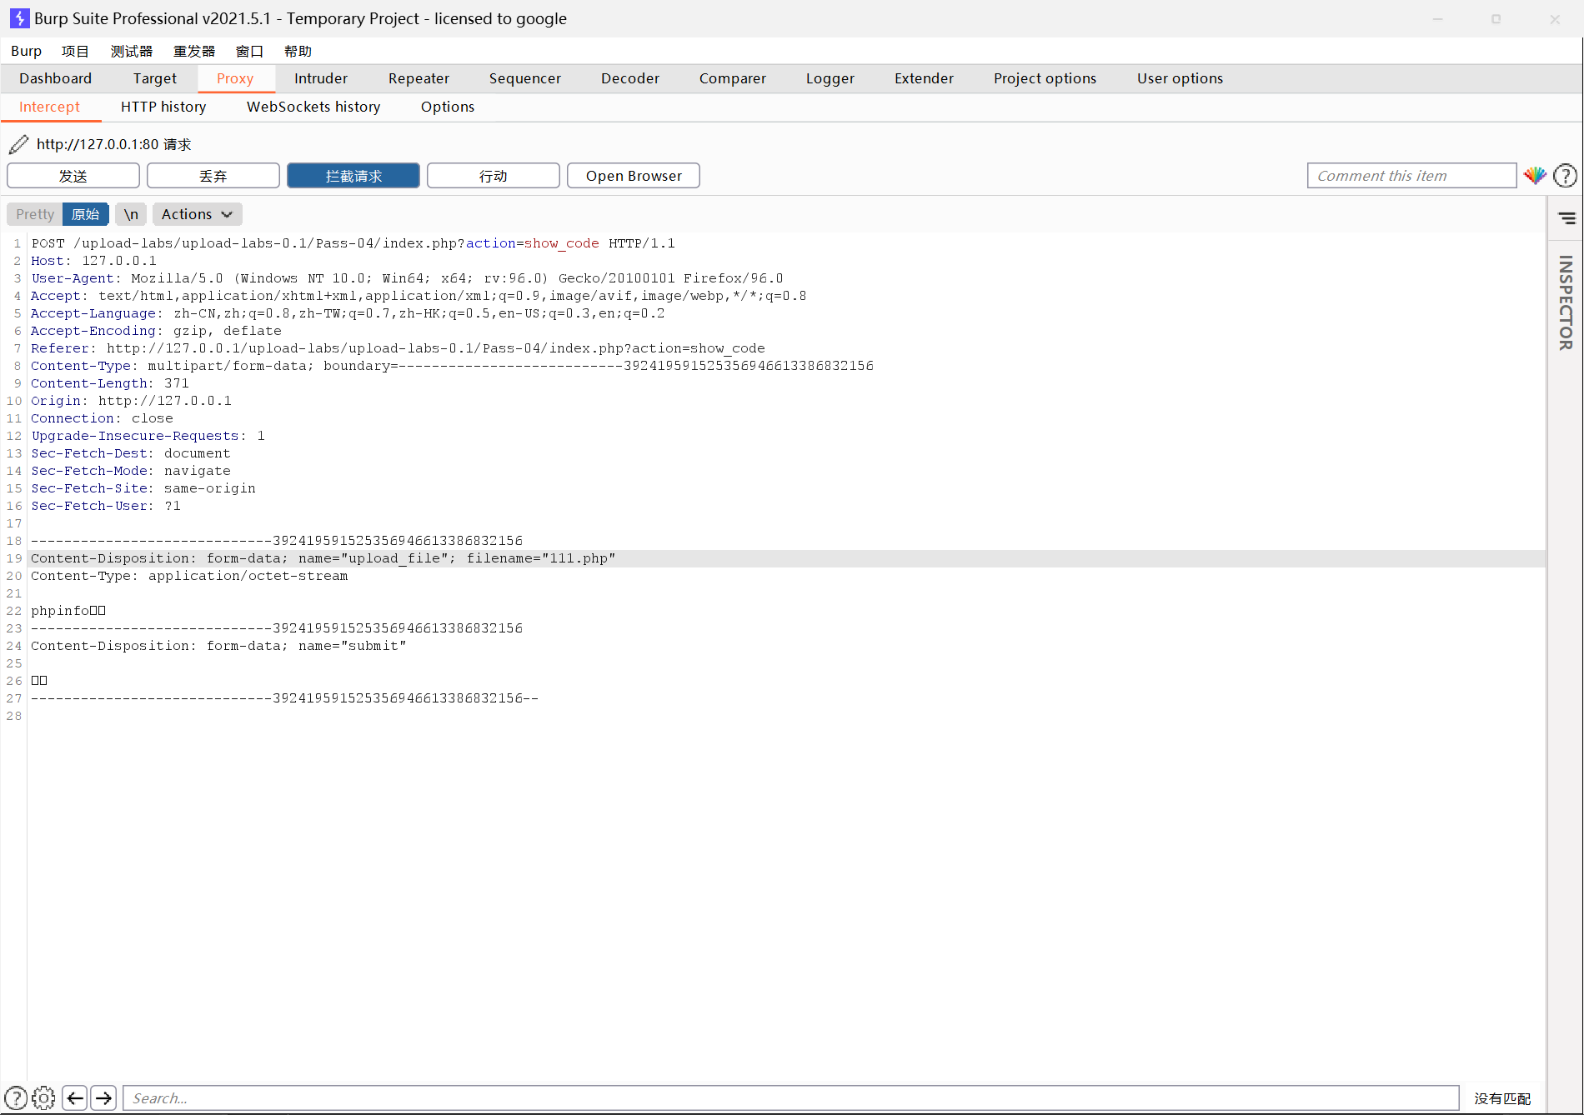The width and height of the screenshot is (1584, 1115).
Task: Open the 测试器 menu
Action: tap(132, 51)
